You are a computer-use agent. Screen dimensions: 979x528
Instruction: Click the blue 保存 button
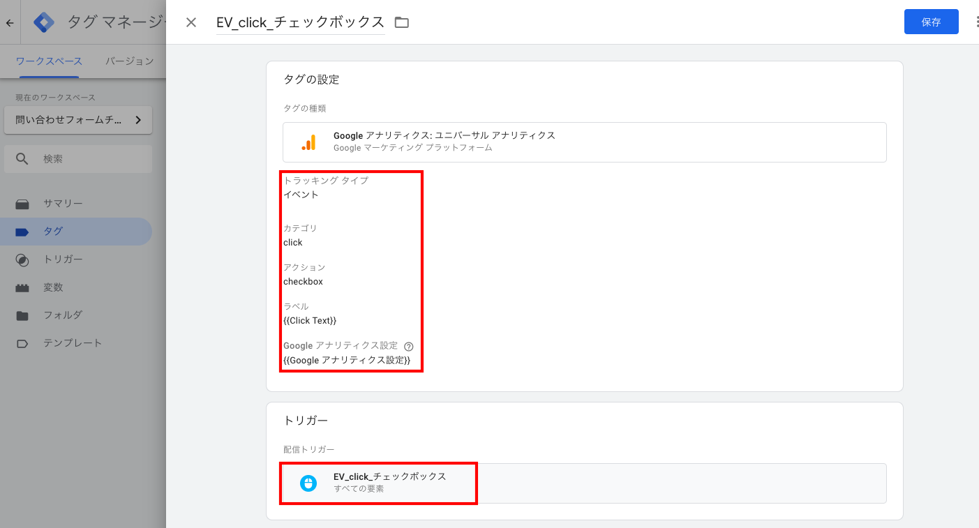931,22
